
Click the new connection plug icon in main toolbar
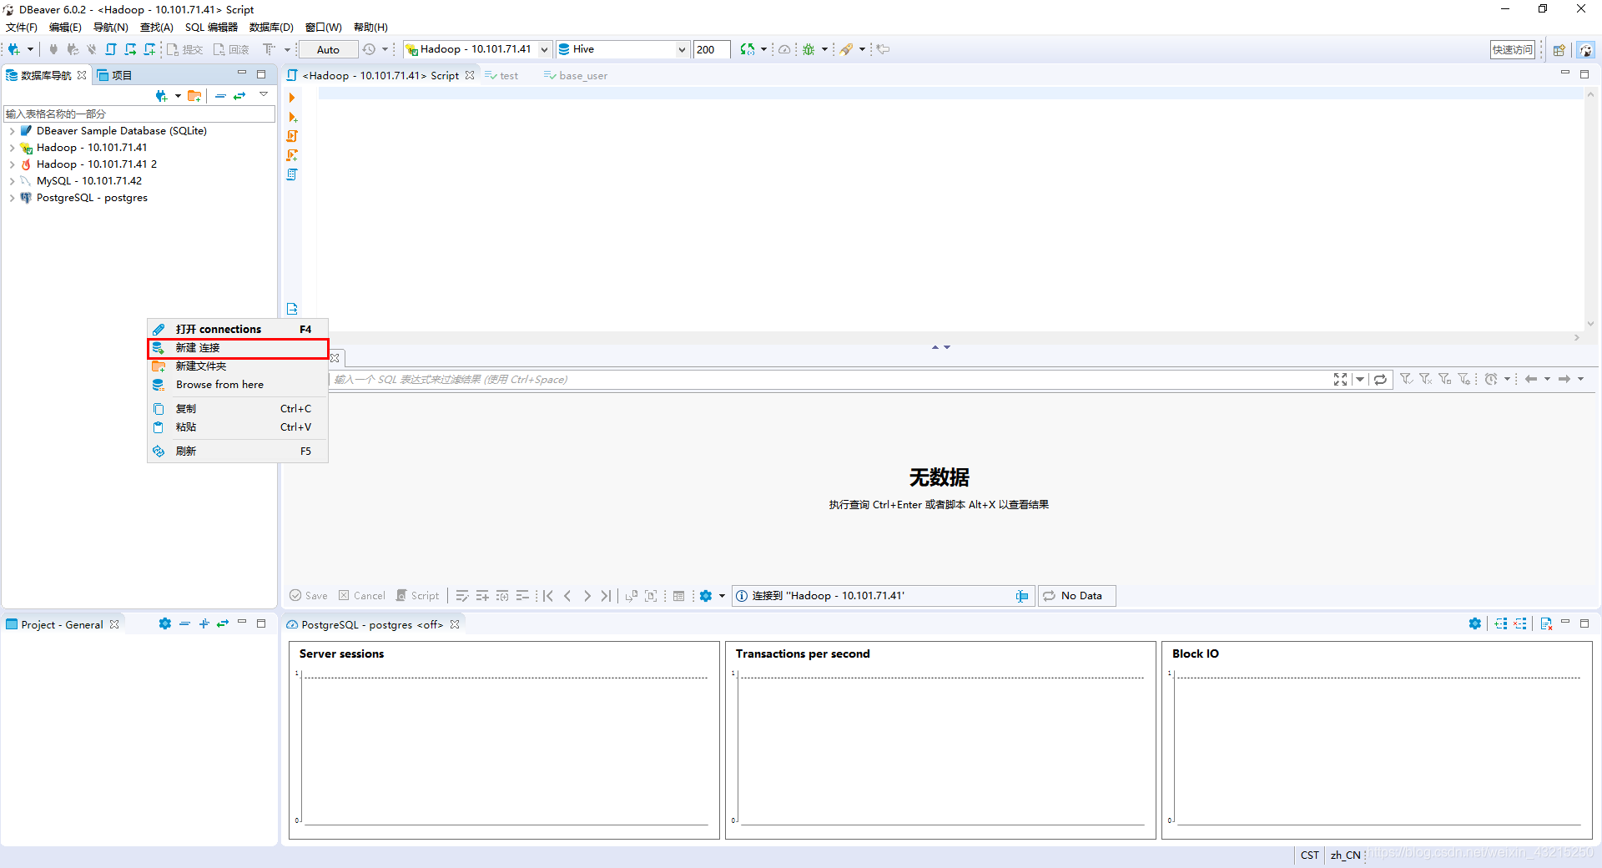14,49
